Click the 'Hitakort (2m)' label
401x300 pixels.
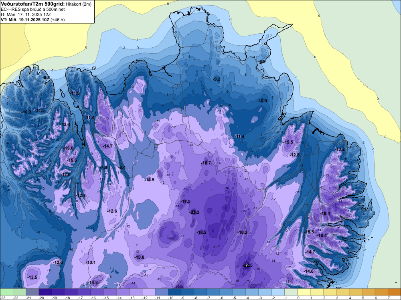[x=78, y=4]
